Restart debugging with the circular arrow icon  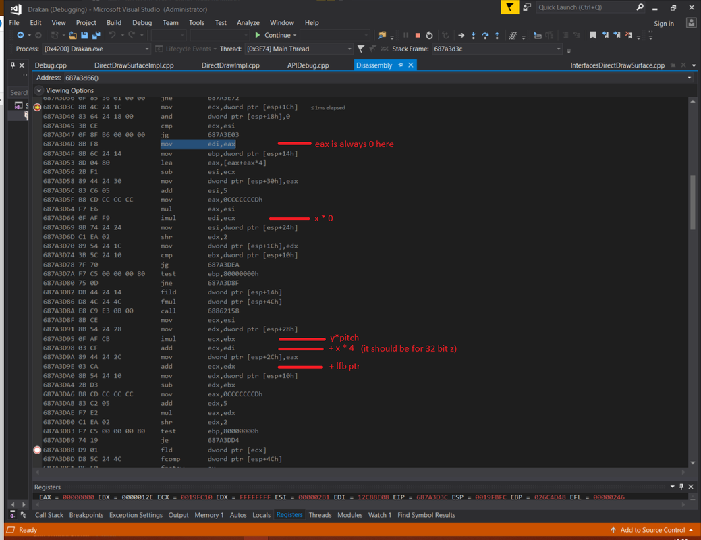430,35
